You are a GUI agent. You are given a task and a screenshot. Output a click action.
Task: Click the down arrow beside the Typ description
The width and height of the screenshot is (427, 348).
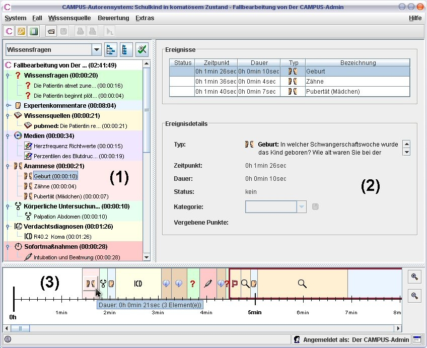(x=406, y=152)
